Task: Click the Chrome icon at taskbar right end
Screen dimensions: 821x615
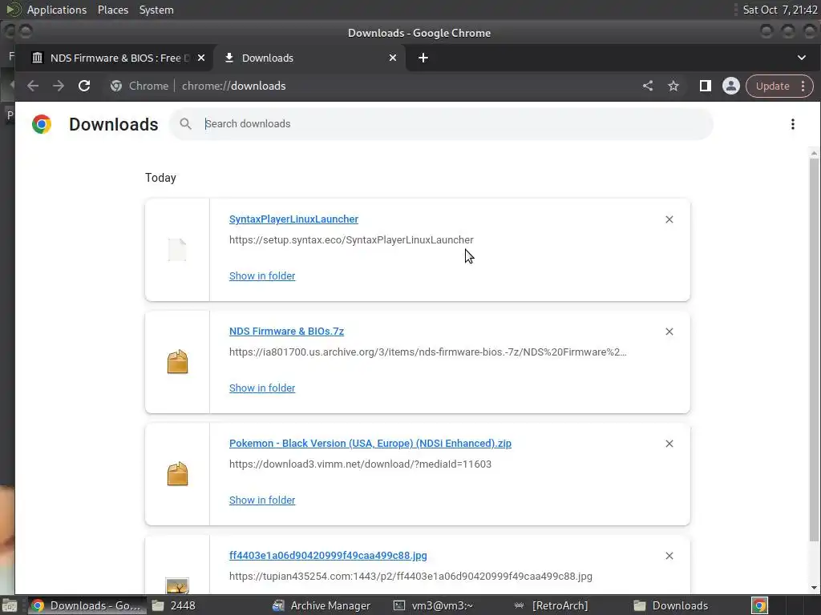Action: pyautogui.click(x=759, y=605)
